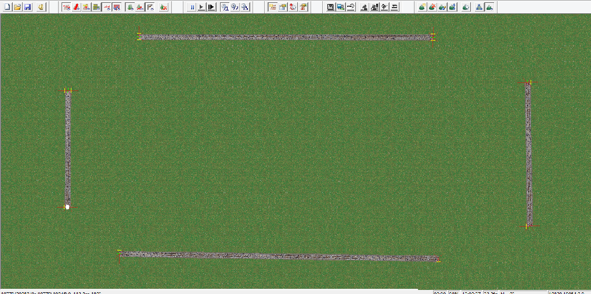Choose the yellow-and-red building tool
Viewport: 591px width, 294px height.
pos(87,7)
